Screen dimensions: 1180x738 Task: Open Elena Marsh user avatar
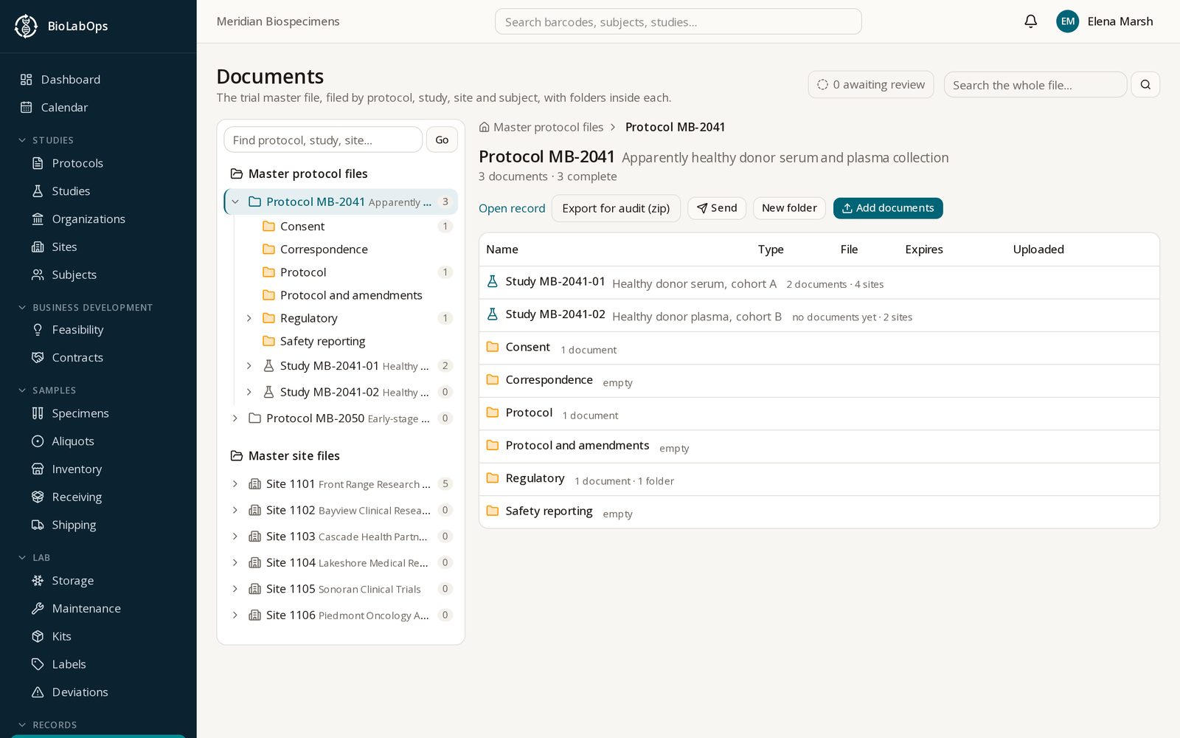click(x=1067, y=21)
